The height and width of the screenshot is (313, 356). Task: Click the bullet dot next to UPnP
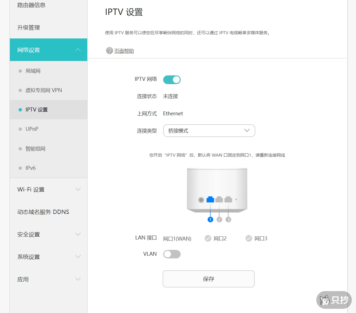tap(20, 129)
